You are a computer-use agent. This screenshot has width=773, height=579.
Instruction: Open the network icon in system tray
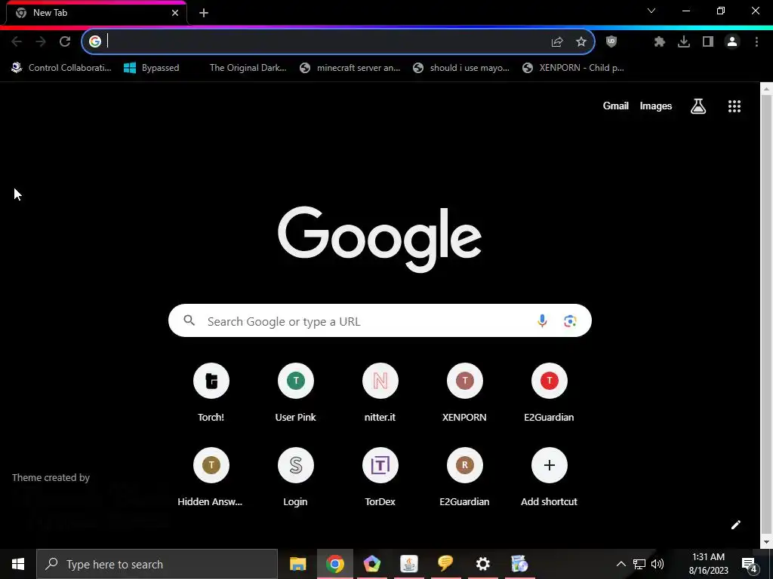pos(639,564)
